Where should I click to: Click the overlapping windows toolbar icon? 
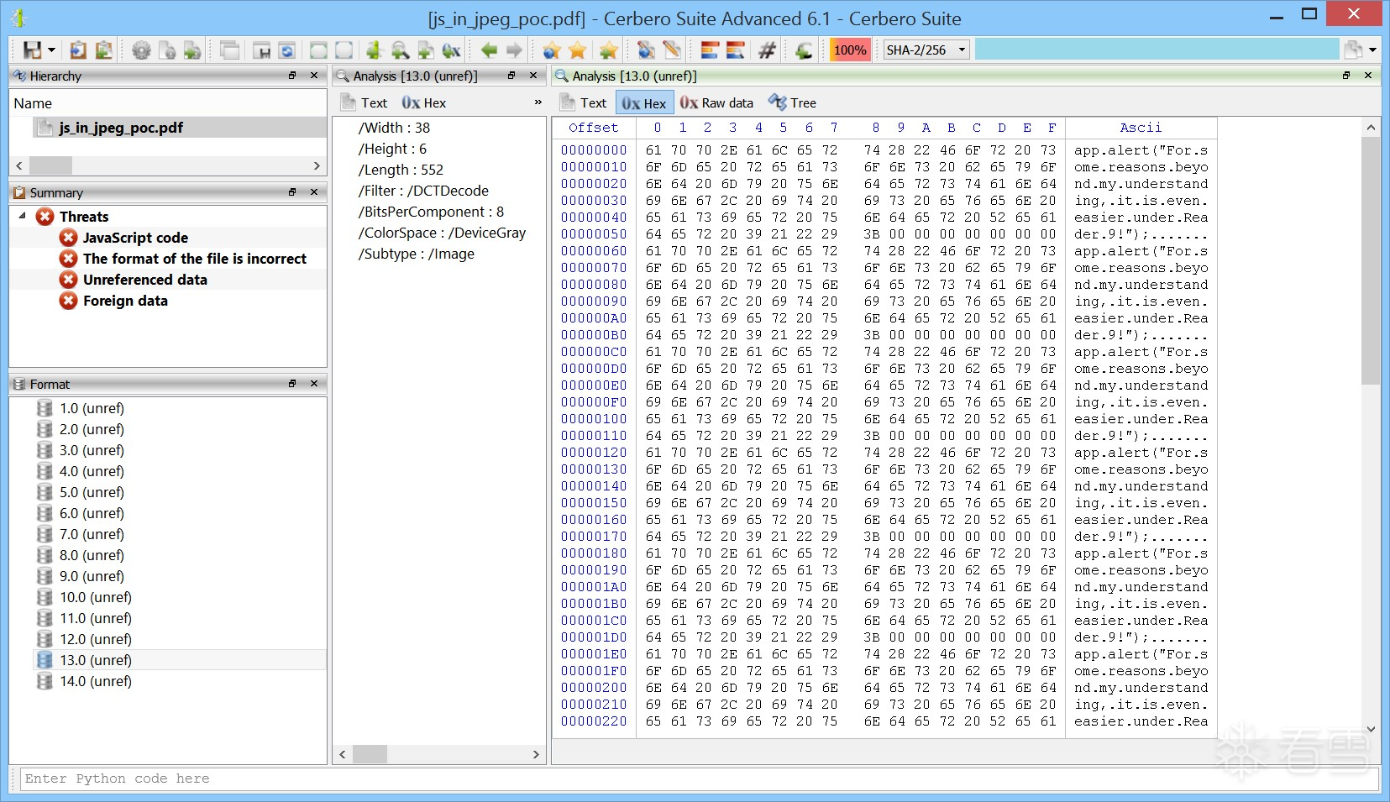229,50
